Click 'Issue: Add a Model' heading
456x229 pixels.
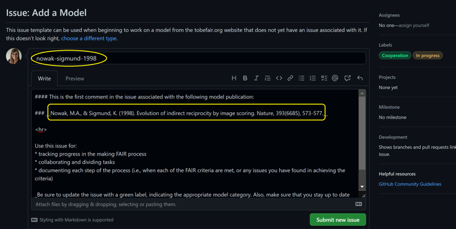pos(46,13)
